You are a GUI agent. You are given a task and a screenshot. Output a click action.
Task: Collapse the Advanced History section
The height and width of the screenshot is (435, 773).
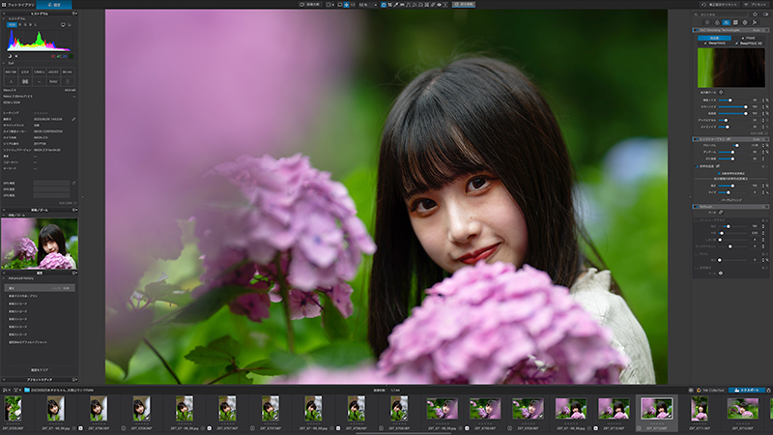pyautogui.click(x=4, y=278)
